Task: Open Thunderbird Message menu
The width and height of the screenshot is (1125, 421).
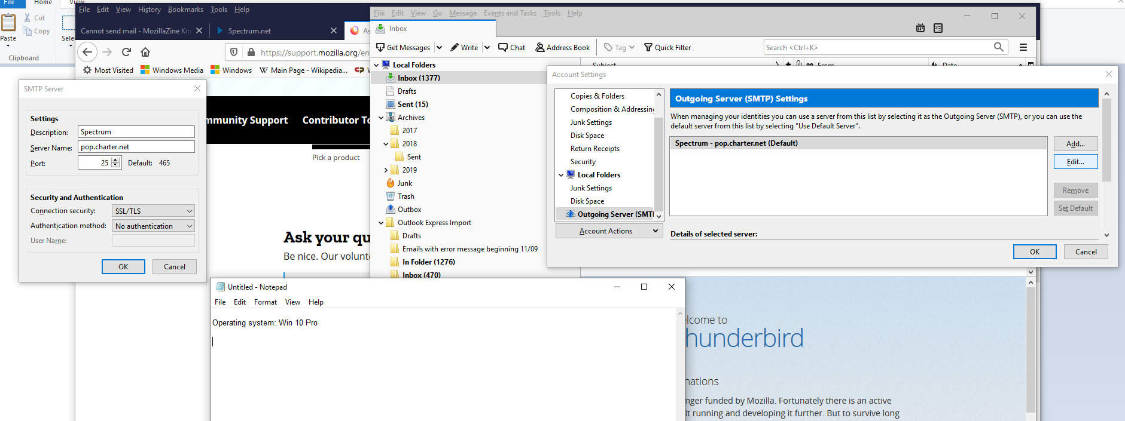Action: click(463, 13)
